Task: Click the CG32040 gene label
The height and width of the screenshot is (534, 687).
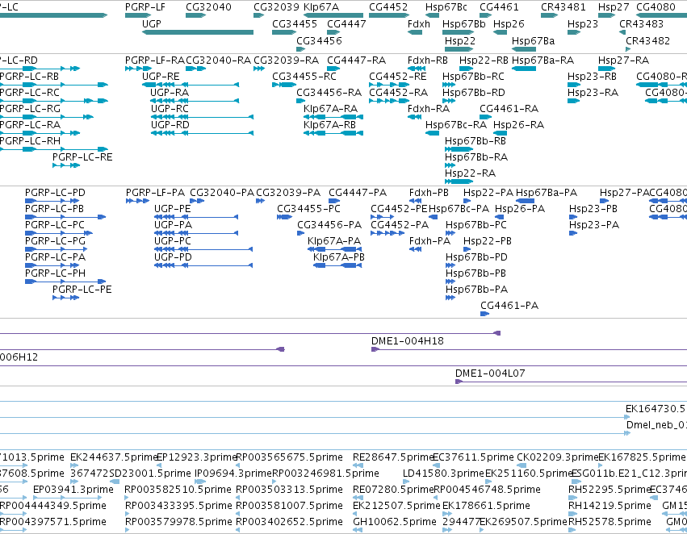Action: [x=208, y=7]
